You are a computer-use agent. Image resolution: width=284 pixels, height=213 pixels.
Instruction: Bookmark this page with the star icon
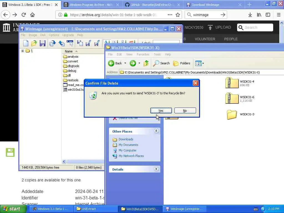click(178, 15)
